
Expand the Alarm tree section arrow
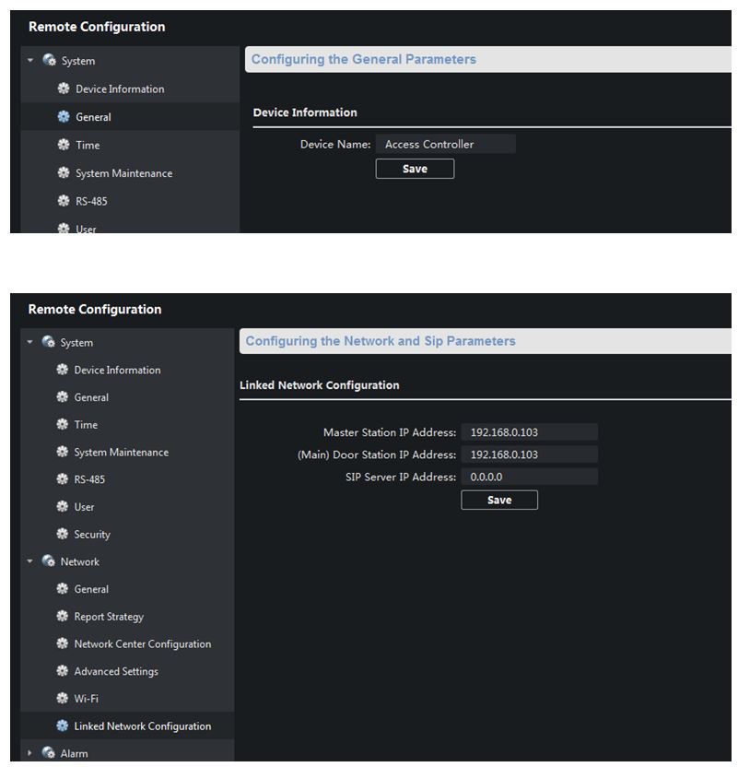click(30, 753)
